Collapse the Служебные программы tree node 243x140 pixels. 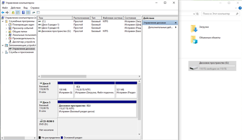(x=3, y=21)
